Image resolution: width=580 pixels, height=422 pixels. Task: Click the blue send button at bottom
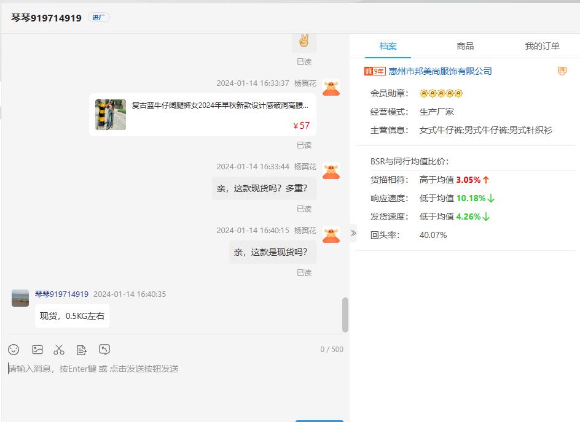(x=319, y=421)
